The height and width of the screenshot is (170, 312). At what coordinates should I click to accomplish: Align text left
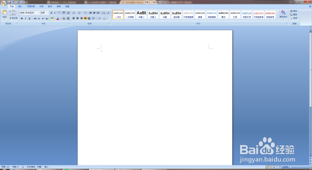click(x=74, y=18)
